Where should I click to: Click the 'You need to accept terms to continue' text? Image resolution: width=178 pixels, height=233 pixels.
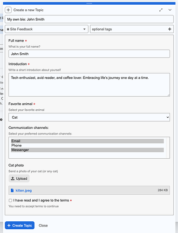click(x=34, y=206)
